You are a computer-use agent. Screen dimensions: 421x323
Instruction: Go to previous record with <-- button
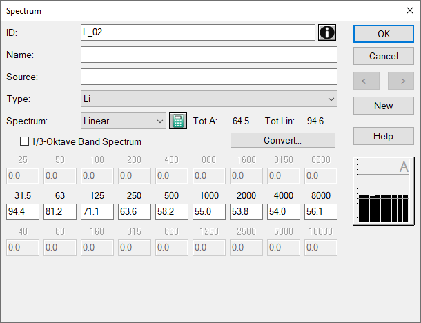[x=366, y=81]
